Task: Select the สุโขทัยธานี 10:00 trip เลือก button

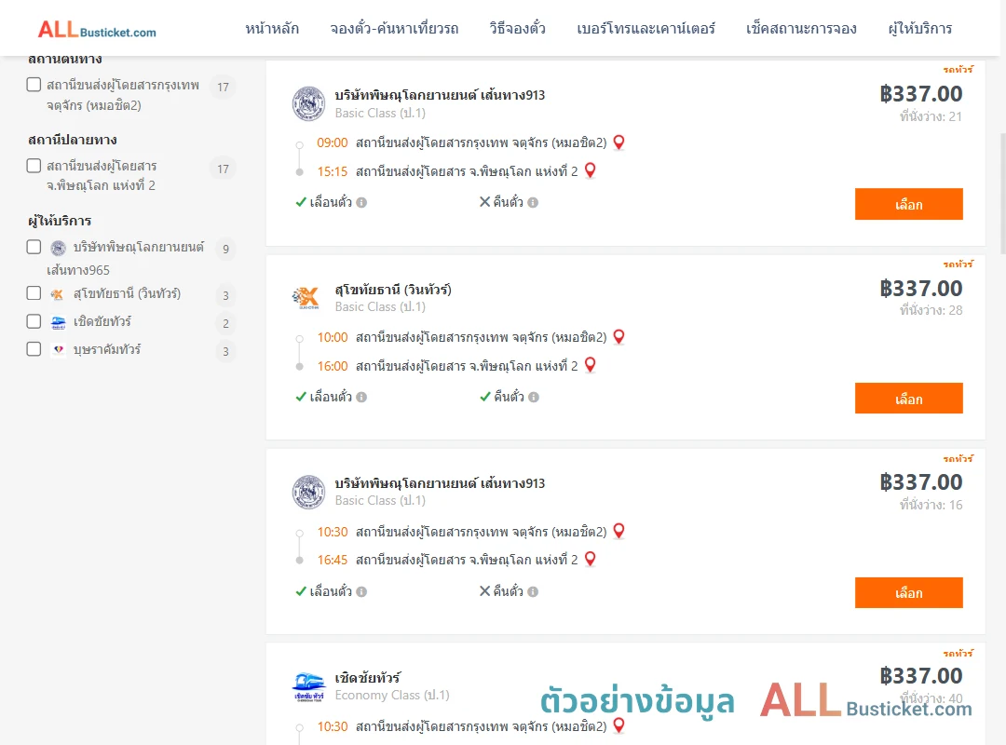Action: tap(908, 399)
